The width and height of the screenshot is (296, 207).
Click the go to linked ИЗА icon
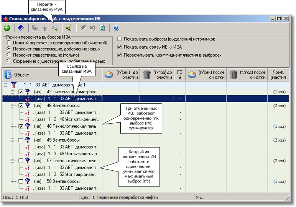55,28
